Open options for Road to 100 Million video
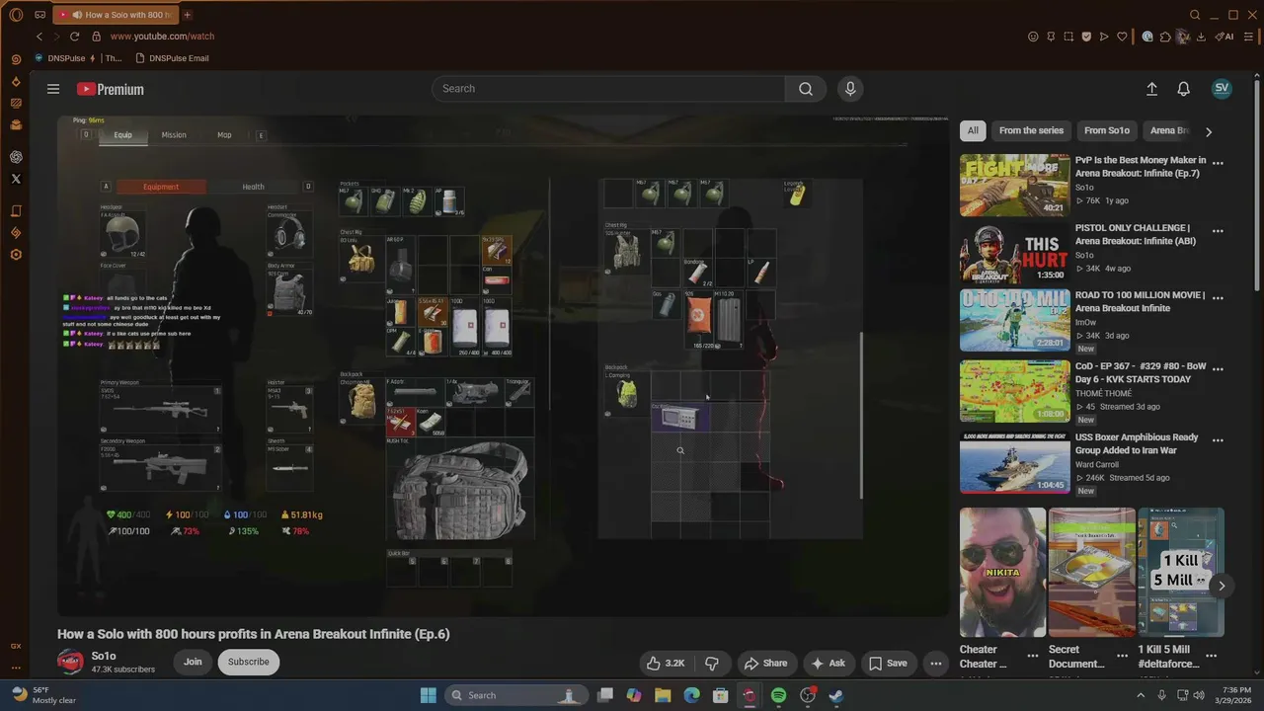The width and height of the screenshot is (1264, 711). (1218, 298)
